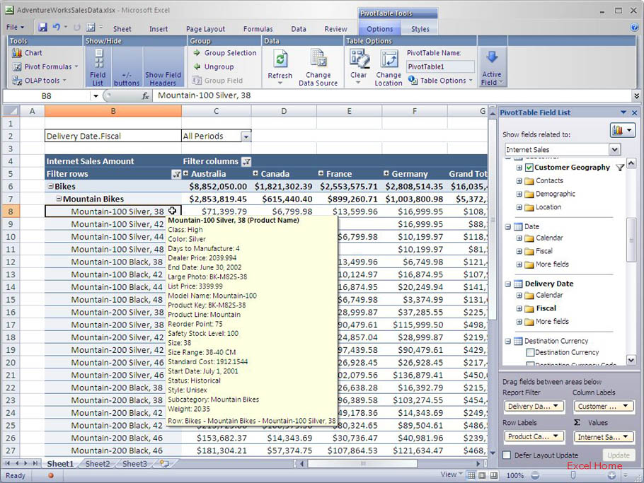Close the PivotTable Field List pane
The image size is (644, 483).
(635, 112)
